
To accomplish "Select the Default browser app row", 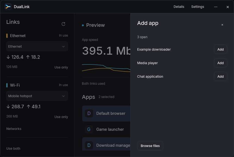I will (106, 113).
